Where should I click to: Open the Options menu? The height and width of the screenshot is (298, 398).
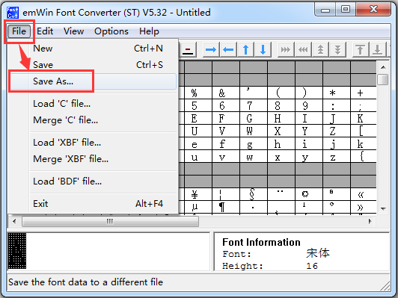tap(111, 31)
